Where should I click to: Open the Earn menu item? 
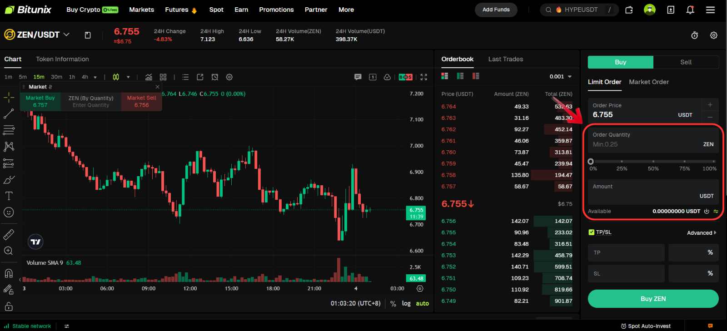241,10
